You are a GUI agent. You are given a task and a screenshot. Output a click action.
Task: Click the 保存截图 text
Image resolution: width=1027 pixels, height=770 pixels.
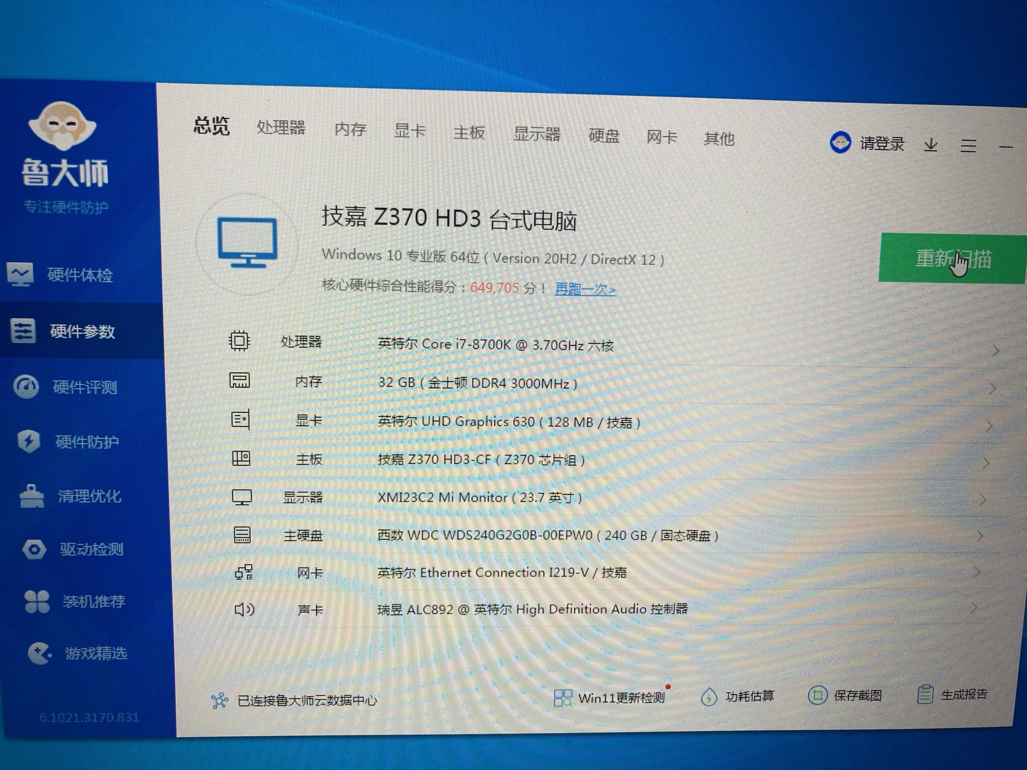tap(857, 695)
